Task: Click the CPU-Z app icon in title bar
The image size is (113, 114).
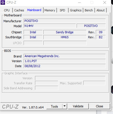Action: [x=3, y=2]
